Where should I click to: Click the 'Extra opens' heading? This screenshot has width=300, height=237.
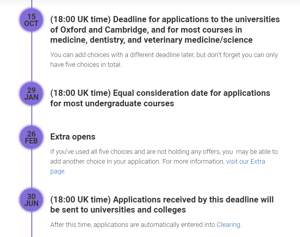(x=73, y=137)
